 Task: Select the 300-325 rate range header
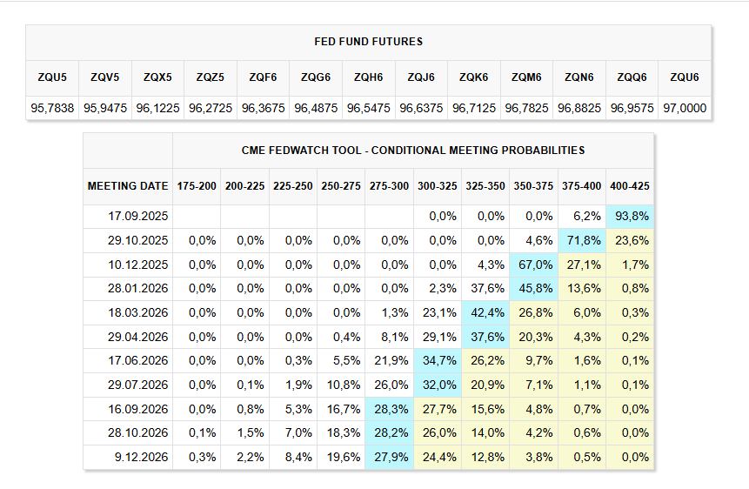[x=438, y=186]
